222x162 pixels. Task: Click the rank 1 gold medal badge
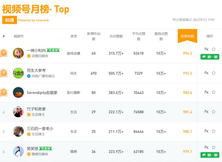pyautogui.click(x=4, y=53)
